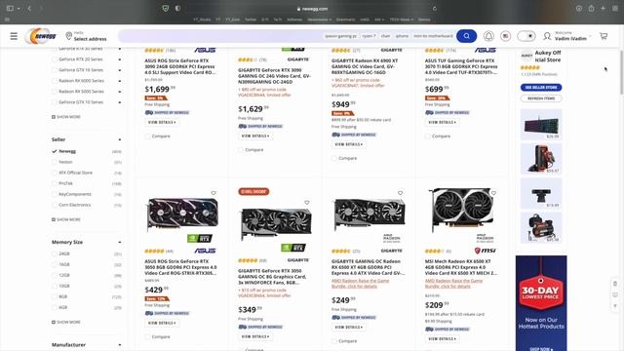
Task: Open the AMD Radeon Raise the Game link on $249 card
Action: point(361,284)
